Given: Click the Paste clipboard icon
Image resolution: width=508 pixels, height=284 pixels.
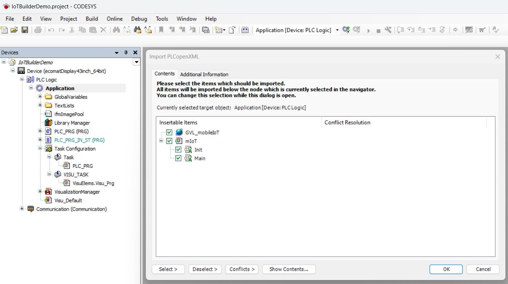Looking at the screenshot, I should tap(93, 30).
